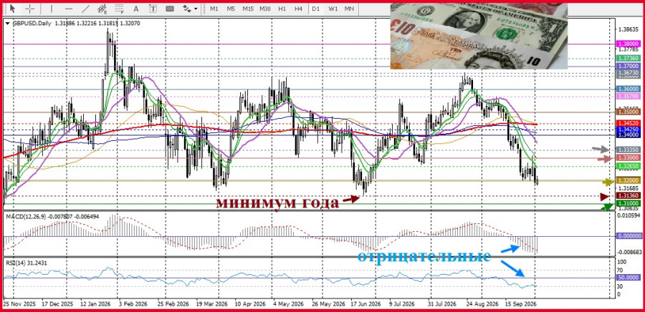This screenshot has width=645, height=312.
Task: Choose the horizontal line drawing tool
Action: point(69,9)
